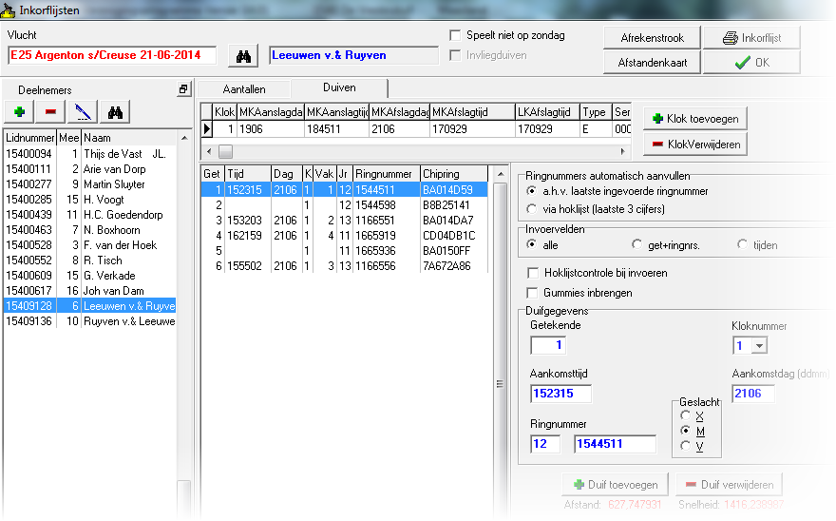Choose Geslacht M radio

coord(686,431)
